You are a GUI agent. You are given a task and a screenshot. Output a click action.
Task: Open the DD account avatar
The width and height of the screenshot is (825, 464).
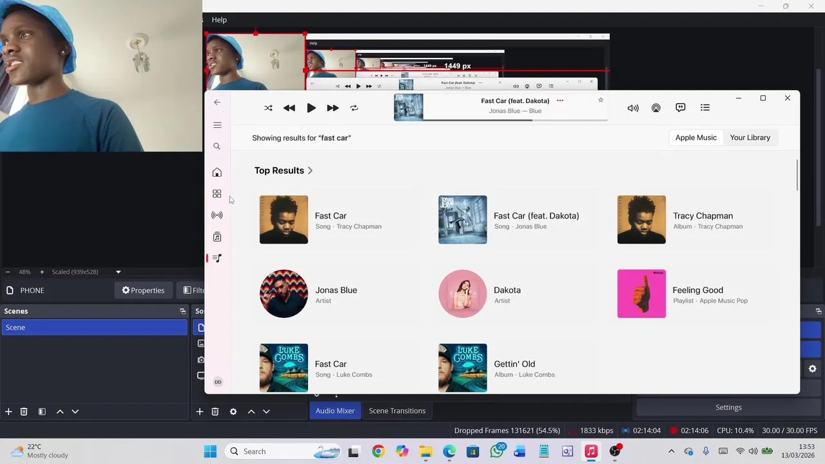[218, 382]
